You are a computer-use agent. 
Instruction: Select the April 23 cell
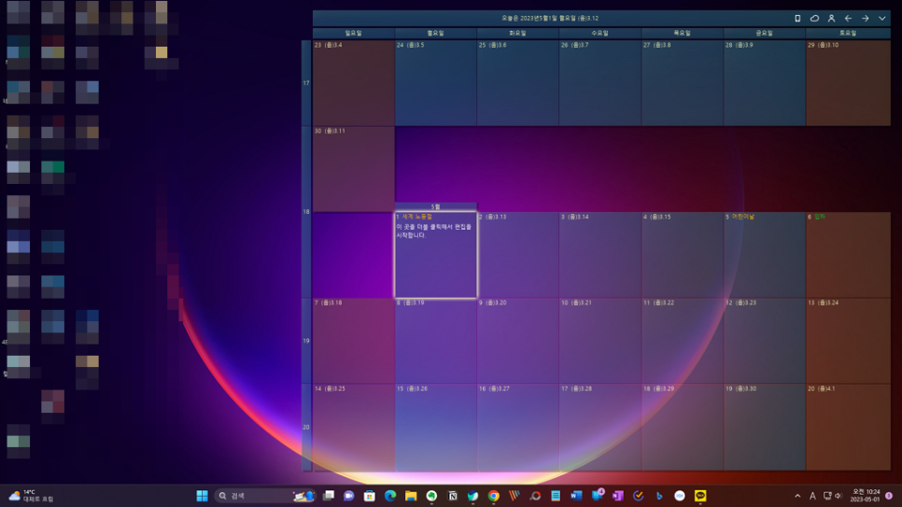353,83
